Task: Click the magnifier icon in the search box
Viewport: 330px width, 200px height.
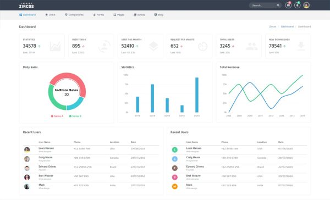Action: click(x=278, y=5)
